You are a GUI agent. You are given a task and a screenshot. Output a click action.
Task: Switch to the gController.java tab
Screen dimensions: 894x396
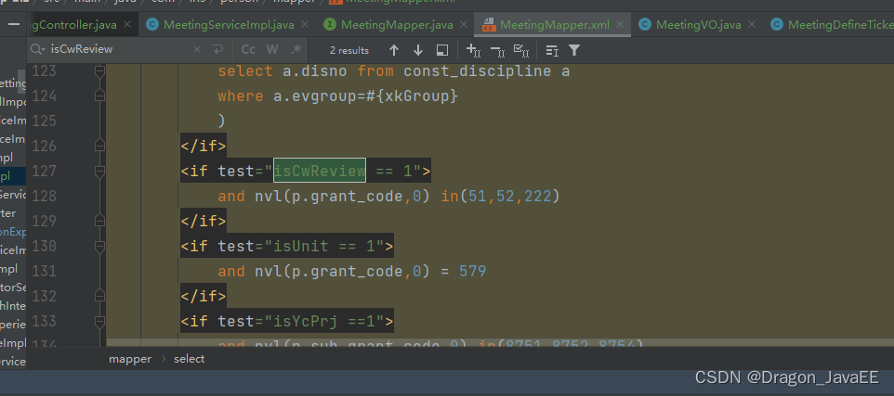[74, 24]
